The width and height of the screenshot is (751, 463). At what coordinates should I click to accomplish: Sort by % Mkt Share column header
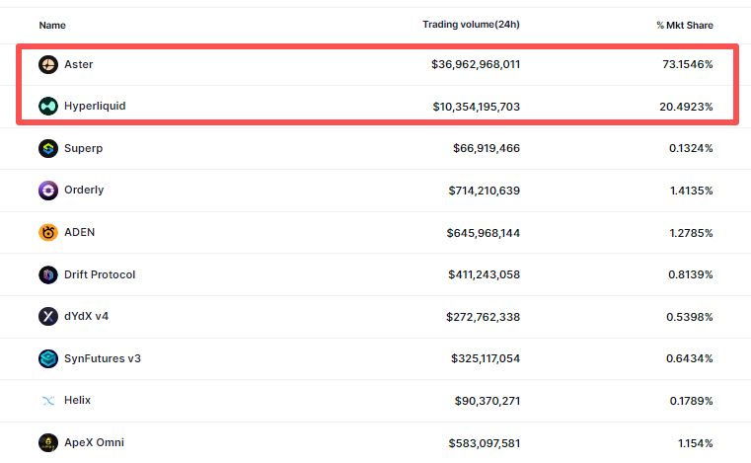coord(684,25)
